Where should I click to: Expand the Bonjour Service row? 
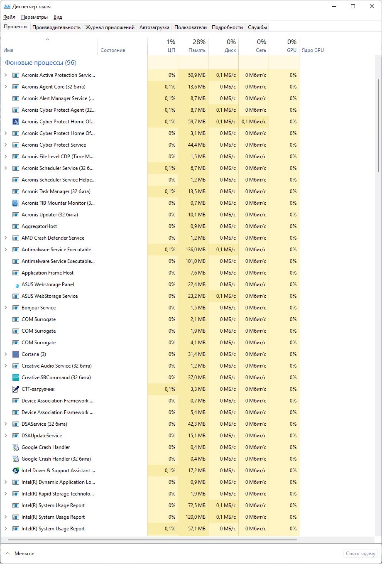pos(5,308)
